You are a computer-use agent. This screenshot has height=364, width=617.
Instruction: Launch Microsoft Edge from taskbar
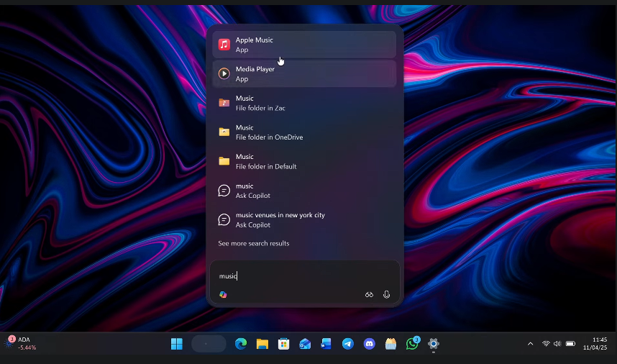click(241, 344)
